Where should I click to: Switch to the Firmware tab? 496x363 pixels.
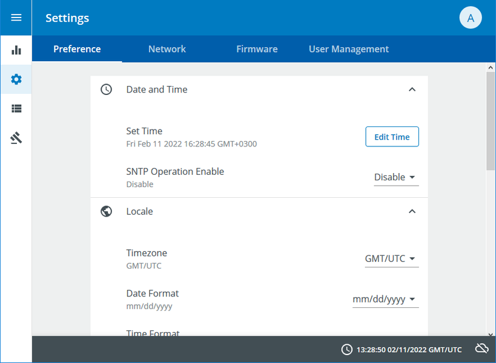pyautogui.click(x=257, y=49)
